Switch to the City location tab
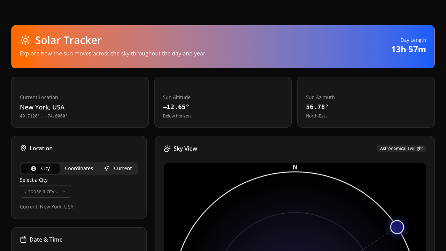446x251 pixels. pyautogui.click(x=40, y=168)
